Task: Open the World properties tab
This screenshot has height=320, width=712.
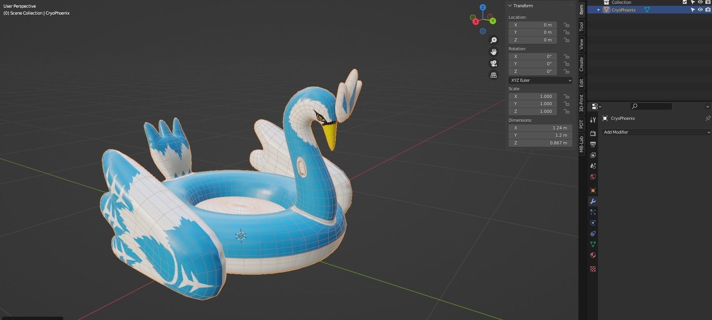Action: tap(593, 177)
